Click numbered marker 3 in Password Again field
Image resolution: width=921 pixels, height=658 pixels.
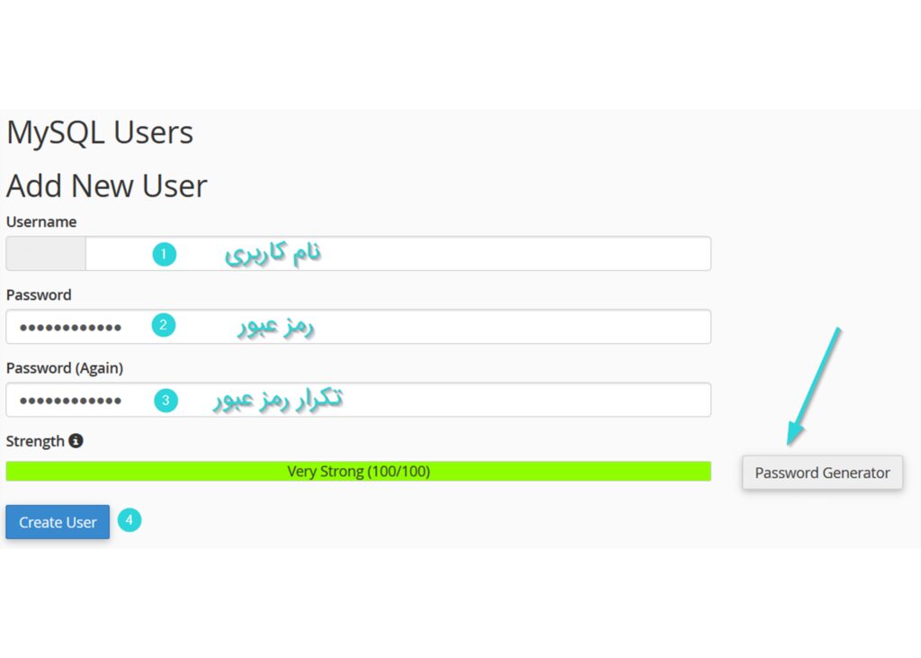point(166,401)
